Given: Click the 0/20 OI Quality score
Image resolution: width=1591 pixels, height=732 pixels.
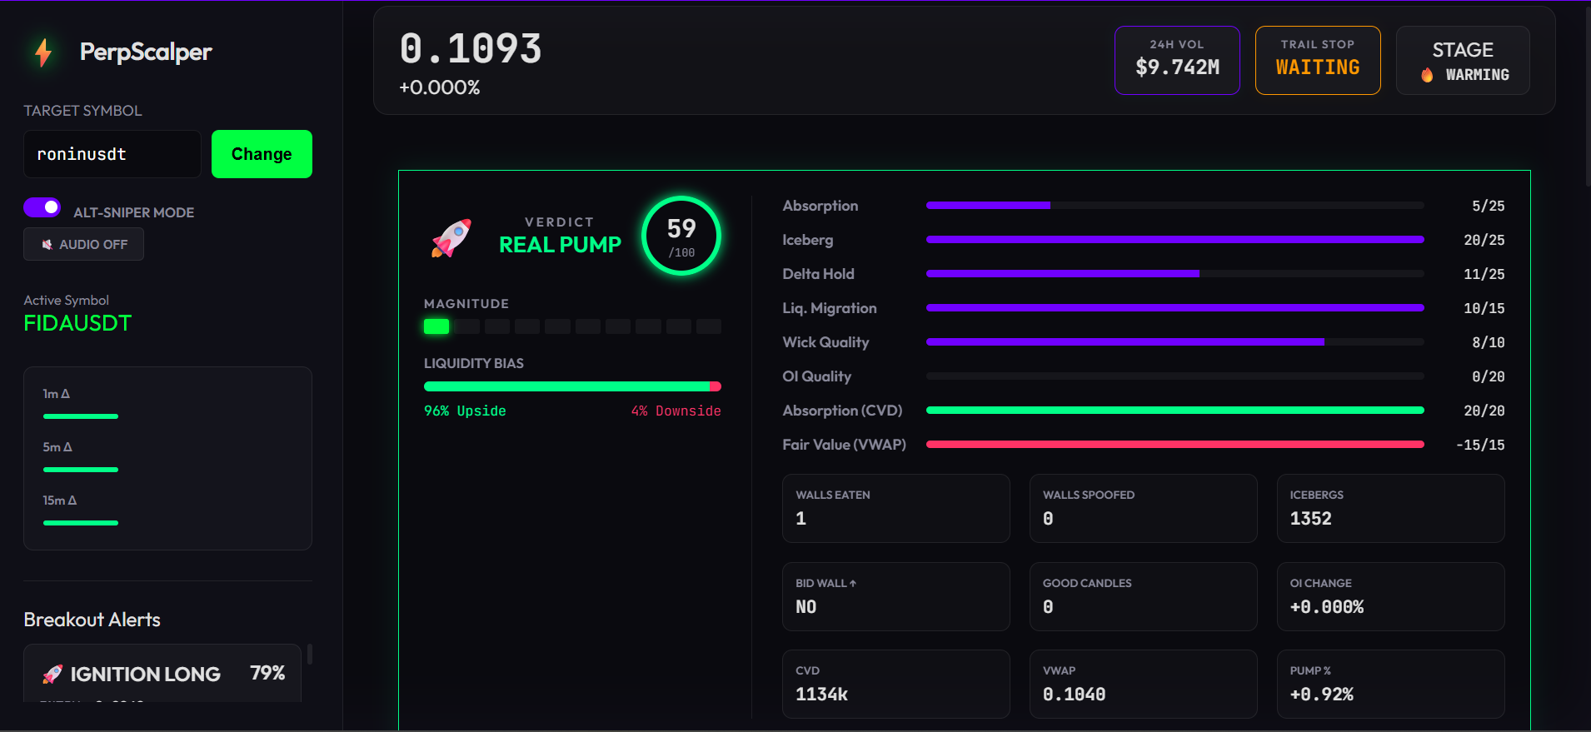Looking at the screenshot, I should [1489, 377].
